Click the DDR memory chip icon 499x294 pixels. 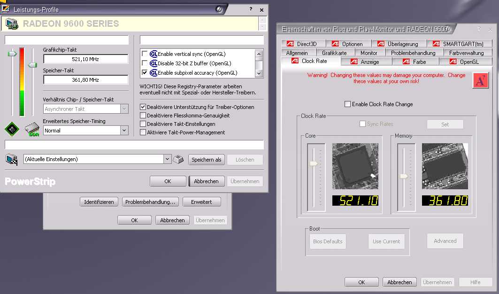(32, 129)
